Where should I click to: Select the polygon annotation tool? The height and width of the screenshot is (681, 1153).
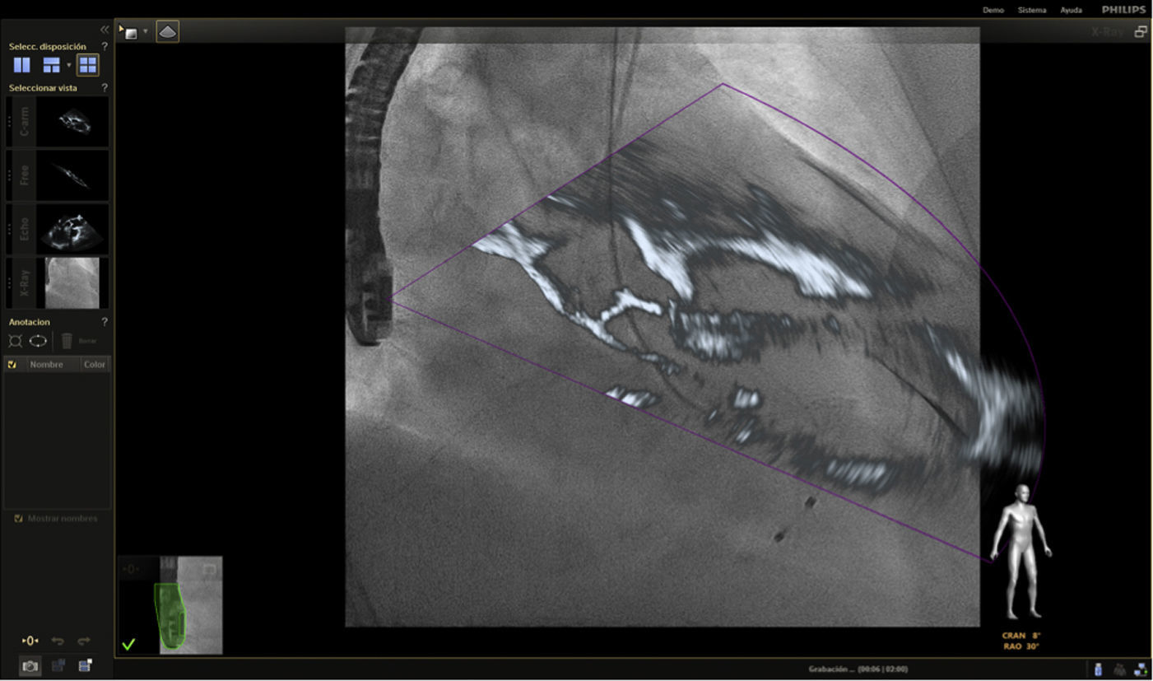16,341
